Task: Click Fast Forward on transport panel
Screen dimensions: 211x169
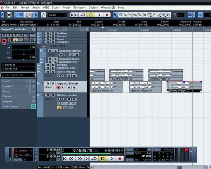Action: pyautogui.click(x=80, y=159)
